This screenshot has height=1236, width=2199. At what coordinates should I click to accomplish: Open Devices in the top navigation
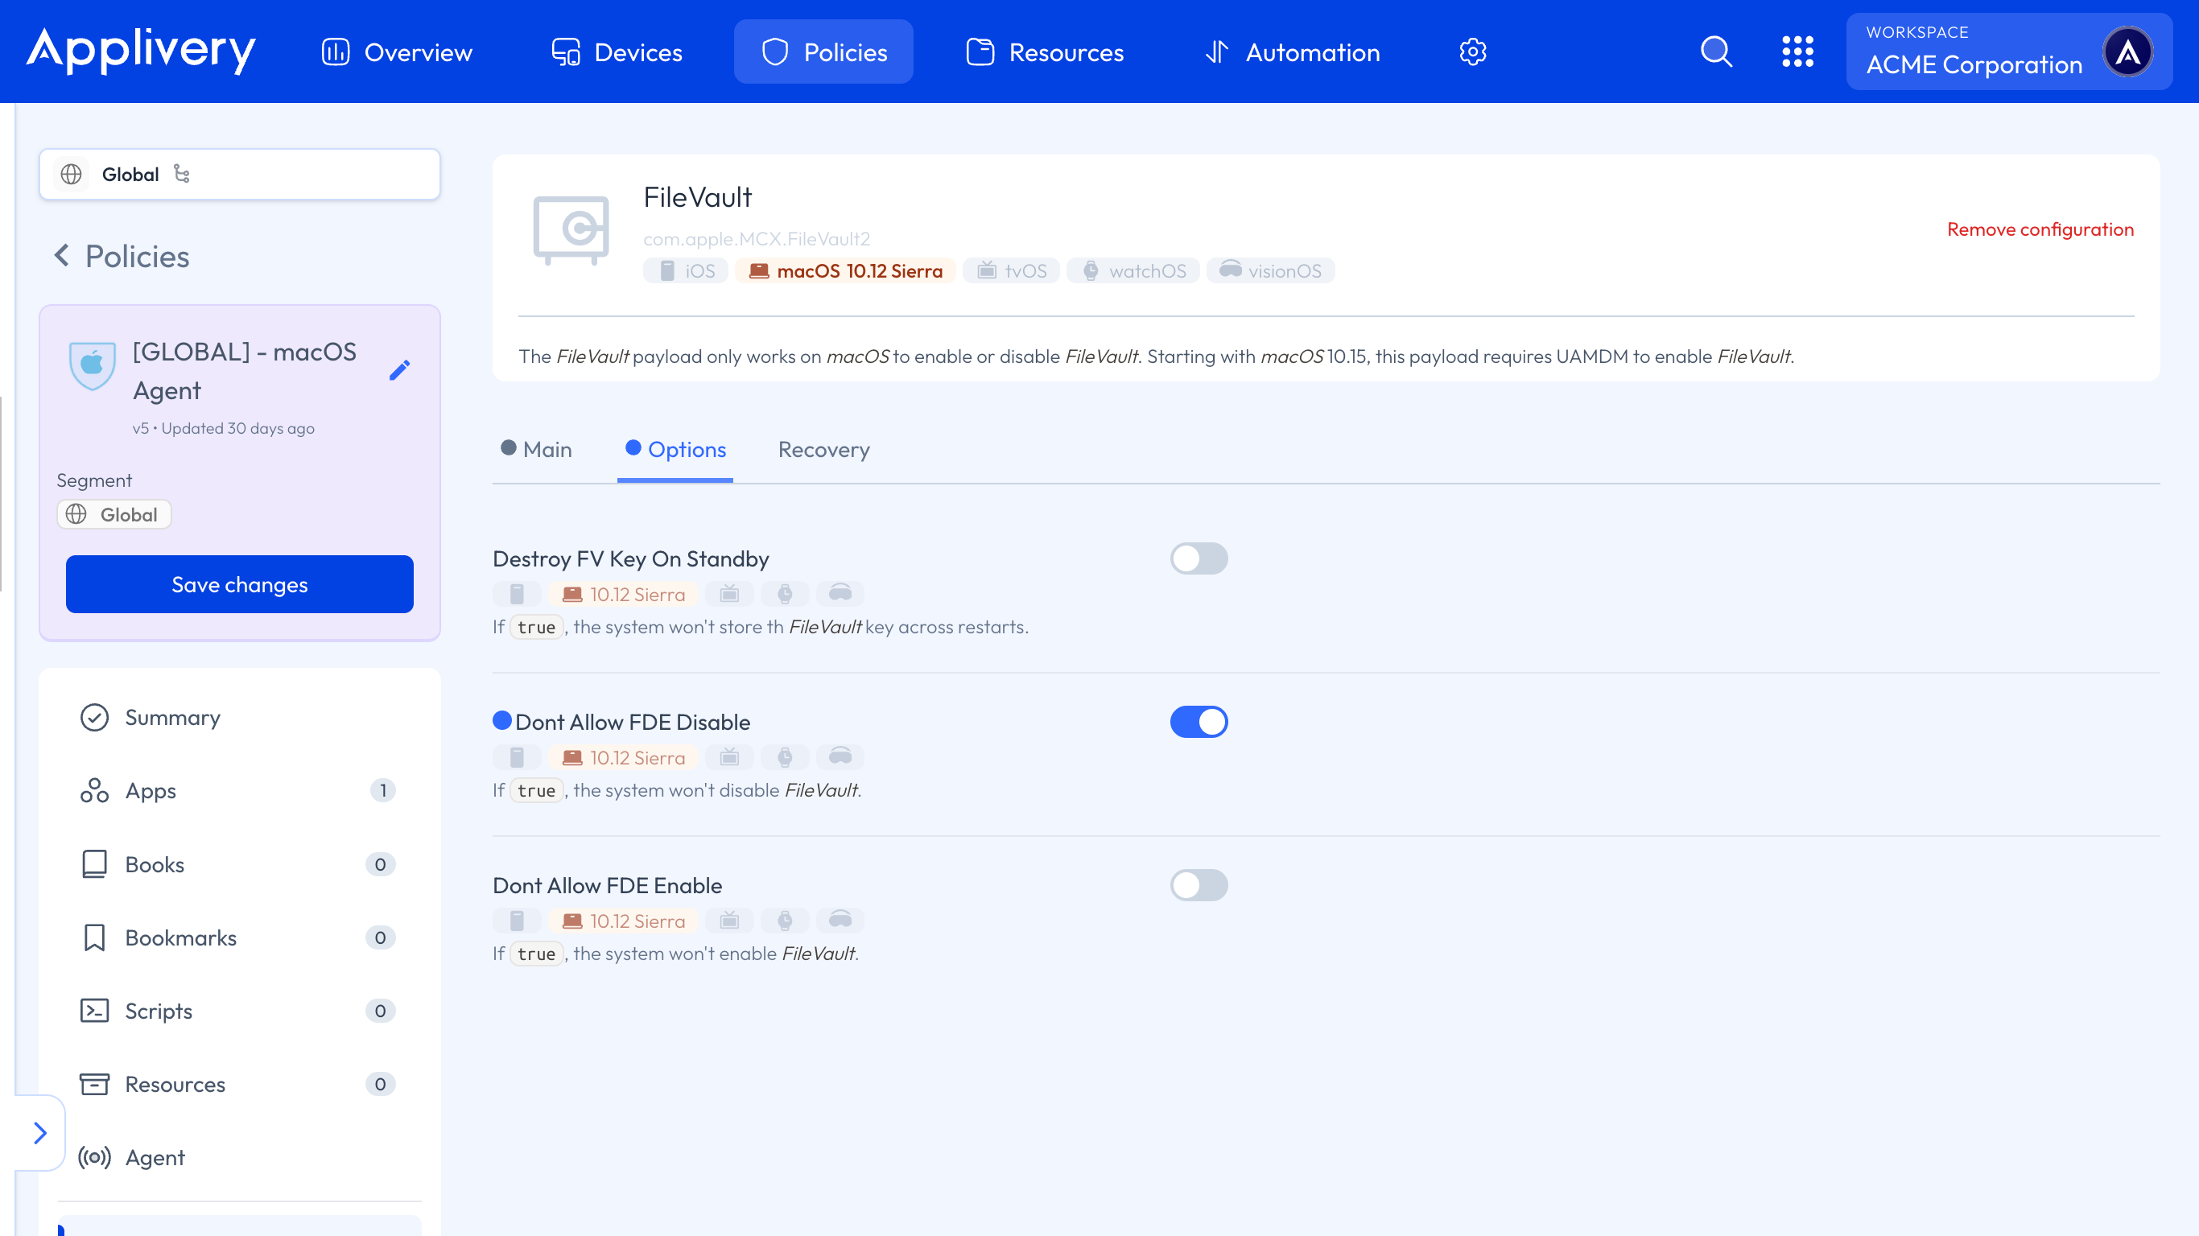pyautogui.click(x=617, y=52)
